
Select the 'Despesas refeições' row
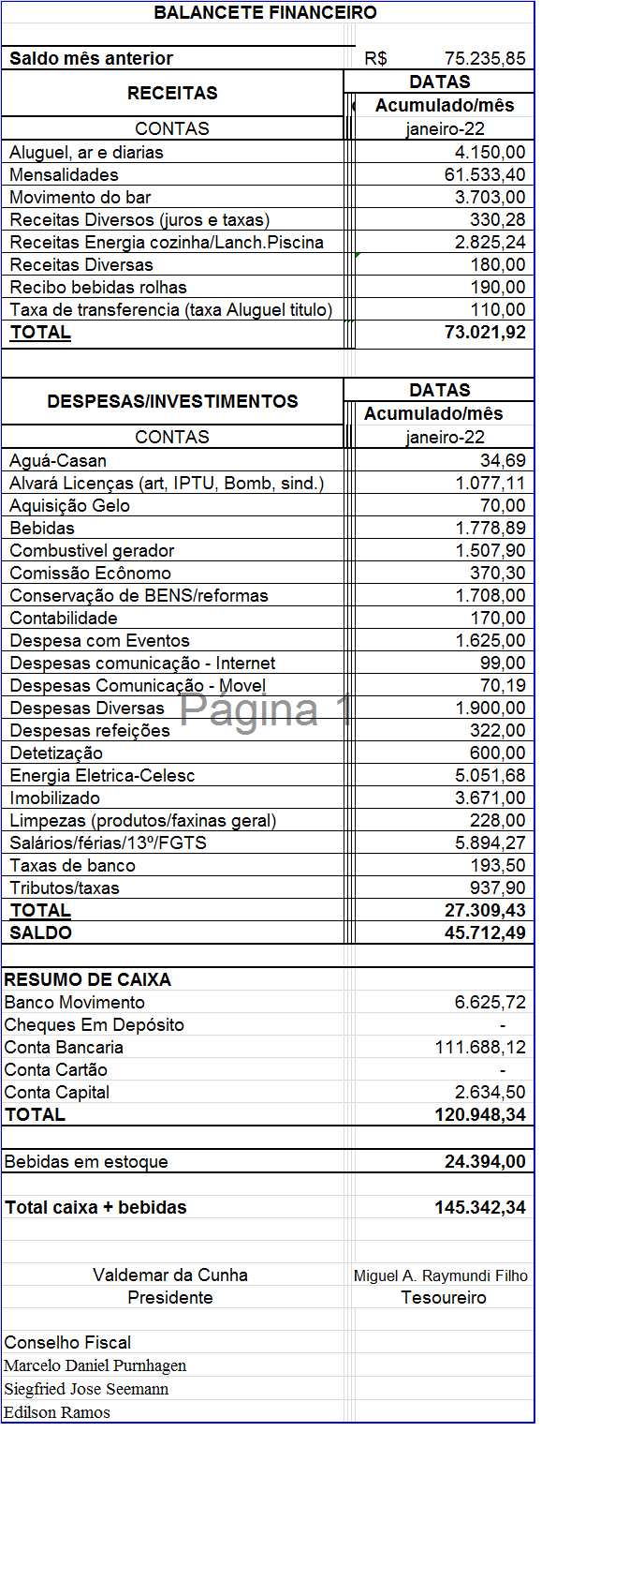click(x=268, y=730)
